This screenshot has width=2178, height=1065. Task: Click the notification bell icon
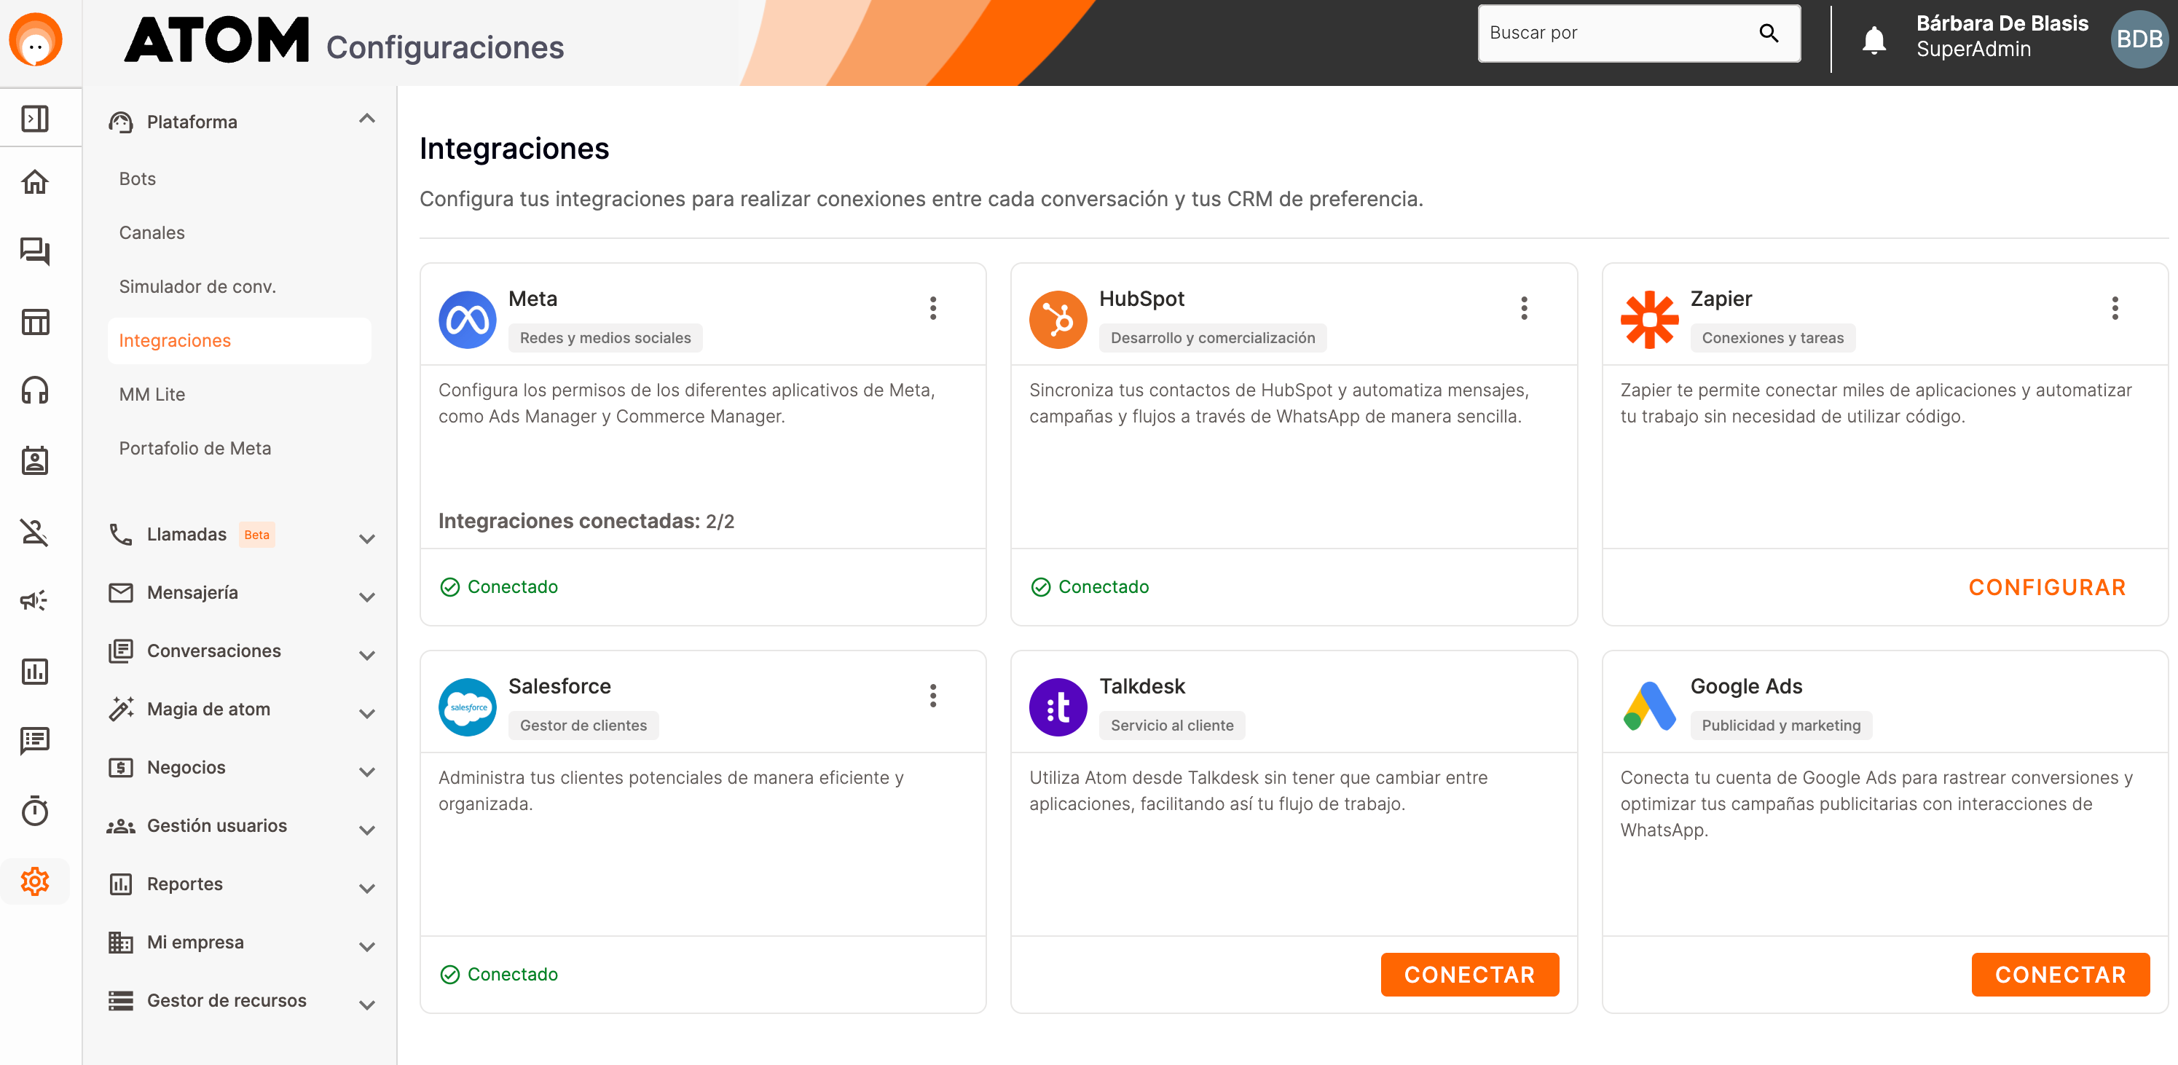[1874, 39]
